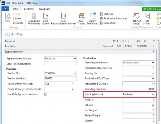
Task: Click the Recipe Weight field
Action: pyautogui.click(x=139, y=115)
